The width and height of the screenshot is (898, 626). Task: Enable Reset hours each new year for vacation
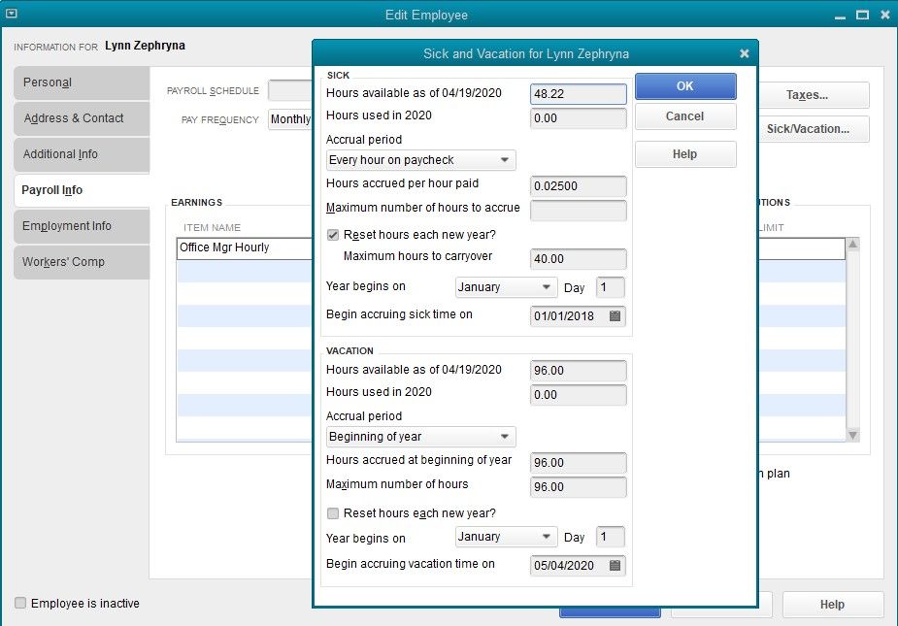click(x=332, y=512)
